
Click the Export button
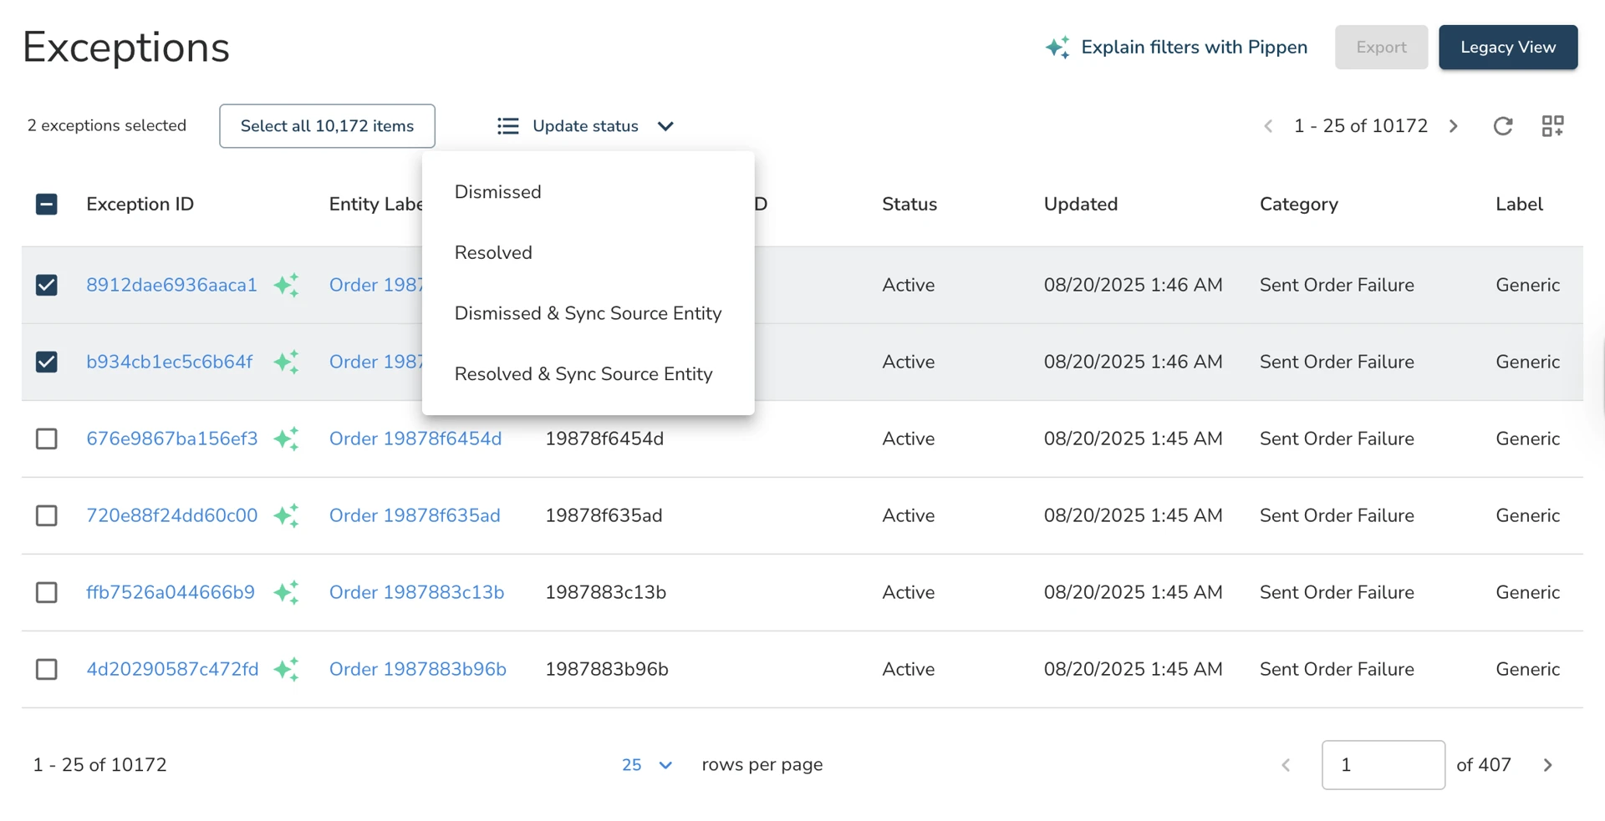1381,48
